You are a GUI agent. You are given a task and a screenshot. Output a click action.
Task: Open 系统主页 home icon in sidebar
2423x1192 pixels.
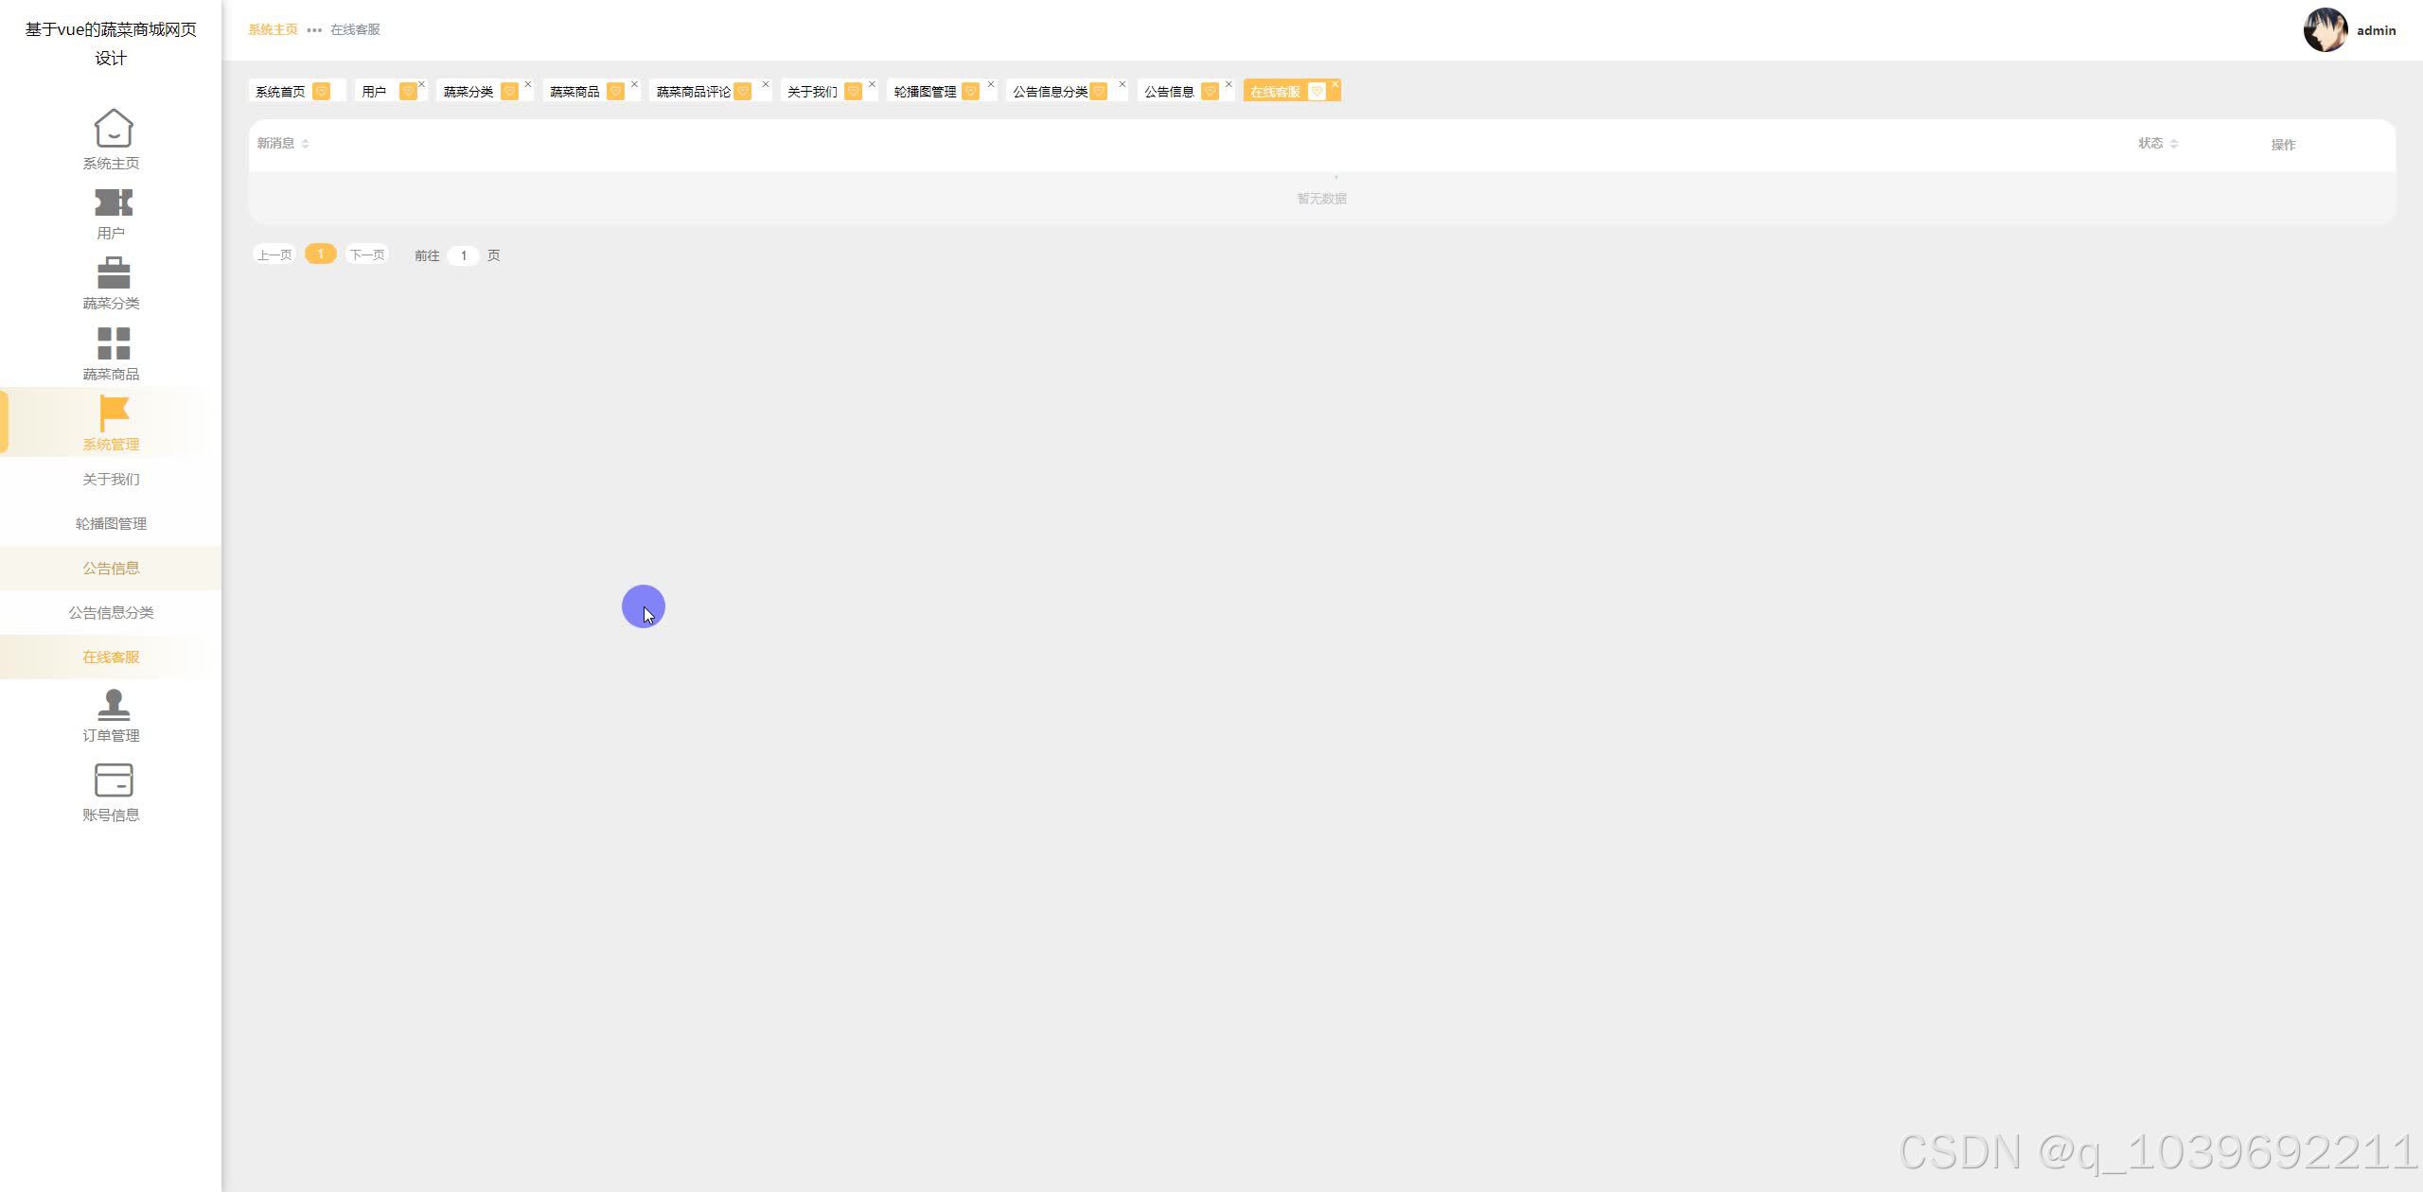(x=113, y=129)
